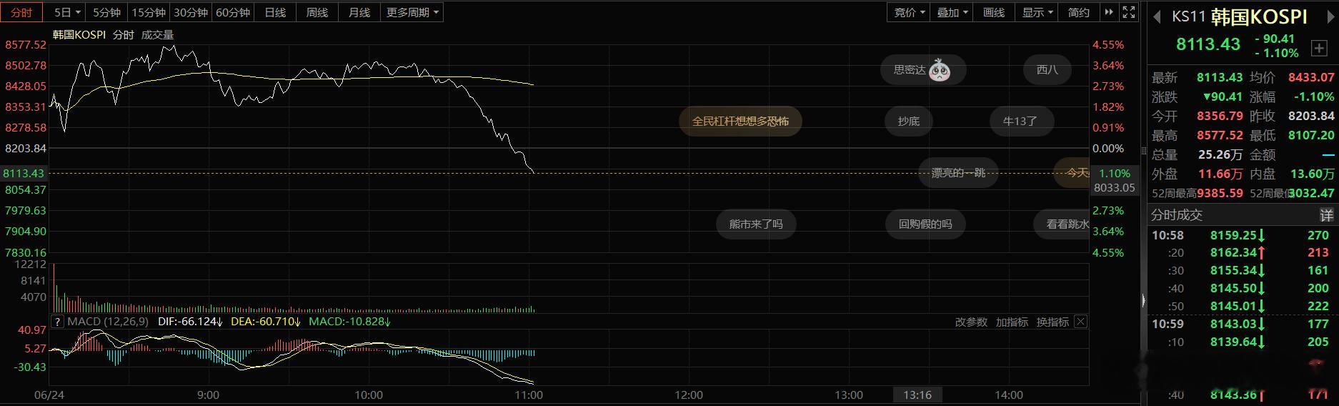Open the 竞价 dropdown menu

pos(909,12)
